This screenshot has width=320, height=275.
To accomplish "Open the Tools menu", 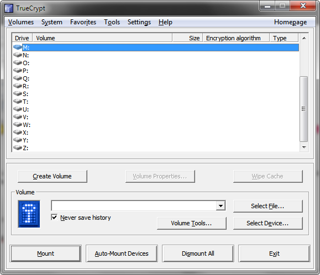I will [x=112, y=22].
